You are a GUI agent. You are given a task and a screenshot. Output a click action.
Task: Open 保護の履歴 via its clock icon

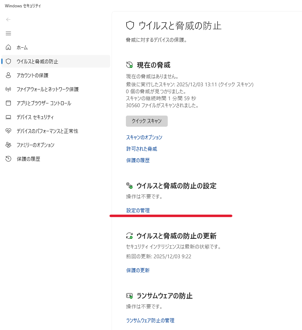pos(8,159)
